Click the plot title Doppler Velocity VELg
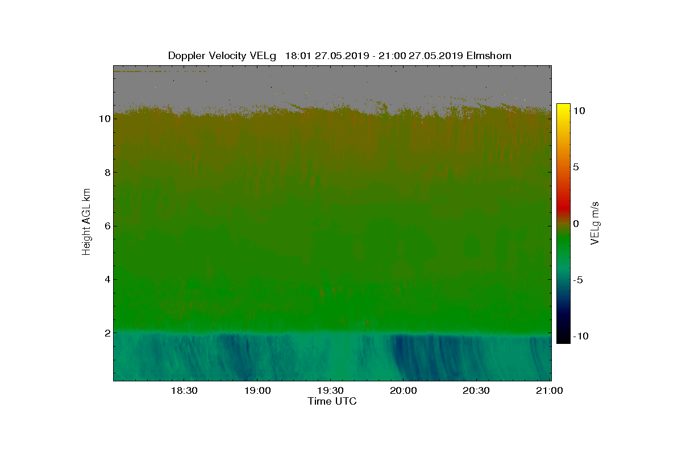 coord(222,56)
